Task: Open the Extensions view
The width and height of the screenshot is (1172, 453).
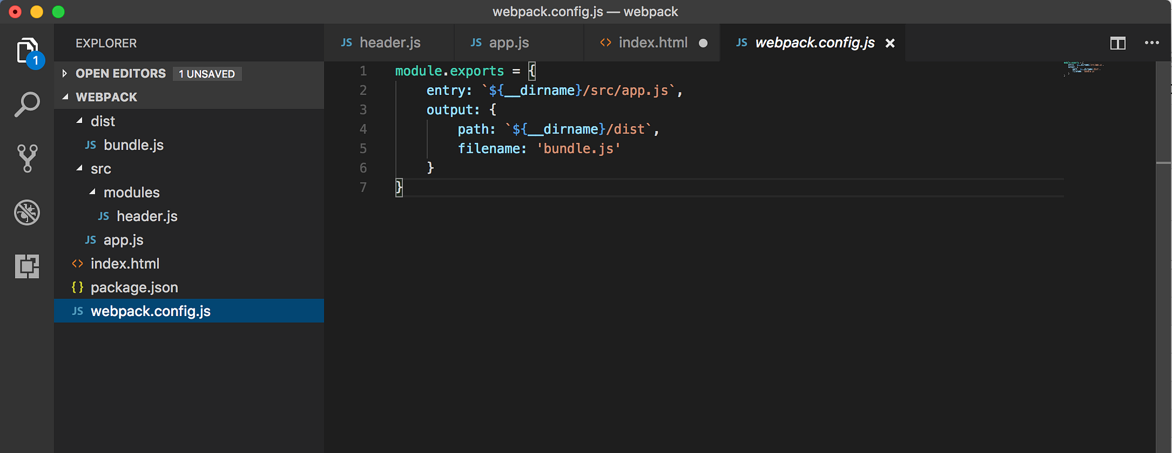Action: [x=27, y=266]
